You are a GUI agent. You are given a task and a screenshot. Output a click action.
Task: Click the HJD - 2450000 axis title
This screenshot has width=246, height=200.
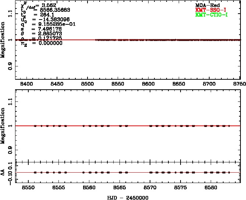tap(128, 197)
